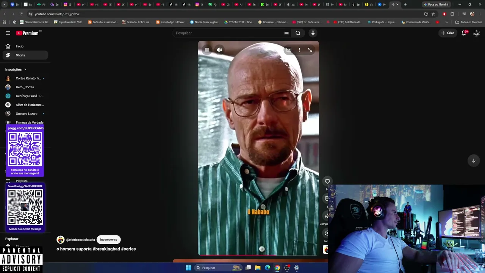
Task: Open Peça ao Gemini button
Action: (436, 5)
